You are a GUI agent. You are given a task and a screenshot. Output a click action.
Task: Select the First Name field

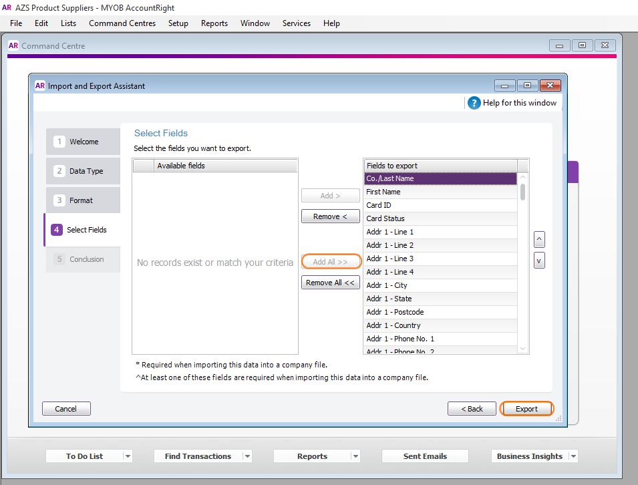[441, 192]
